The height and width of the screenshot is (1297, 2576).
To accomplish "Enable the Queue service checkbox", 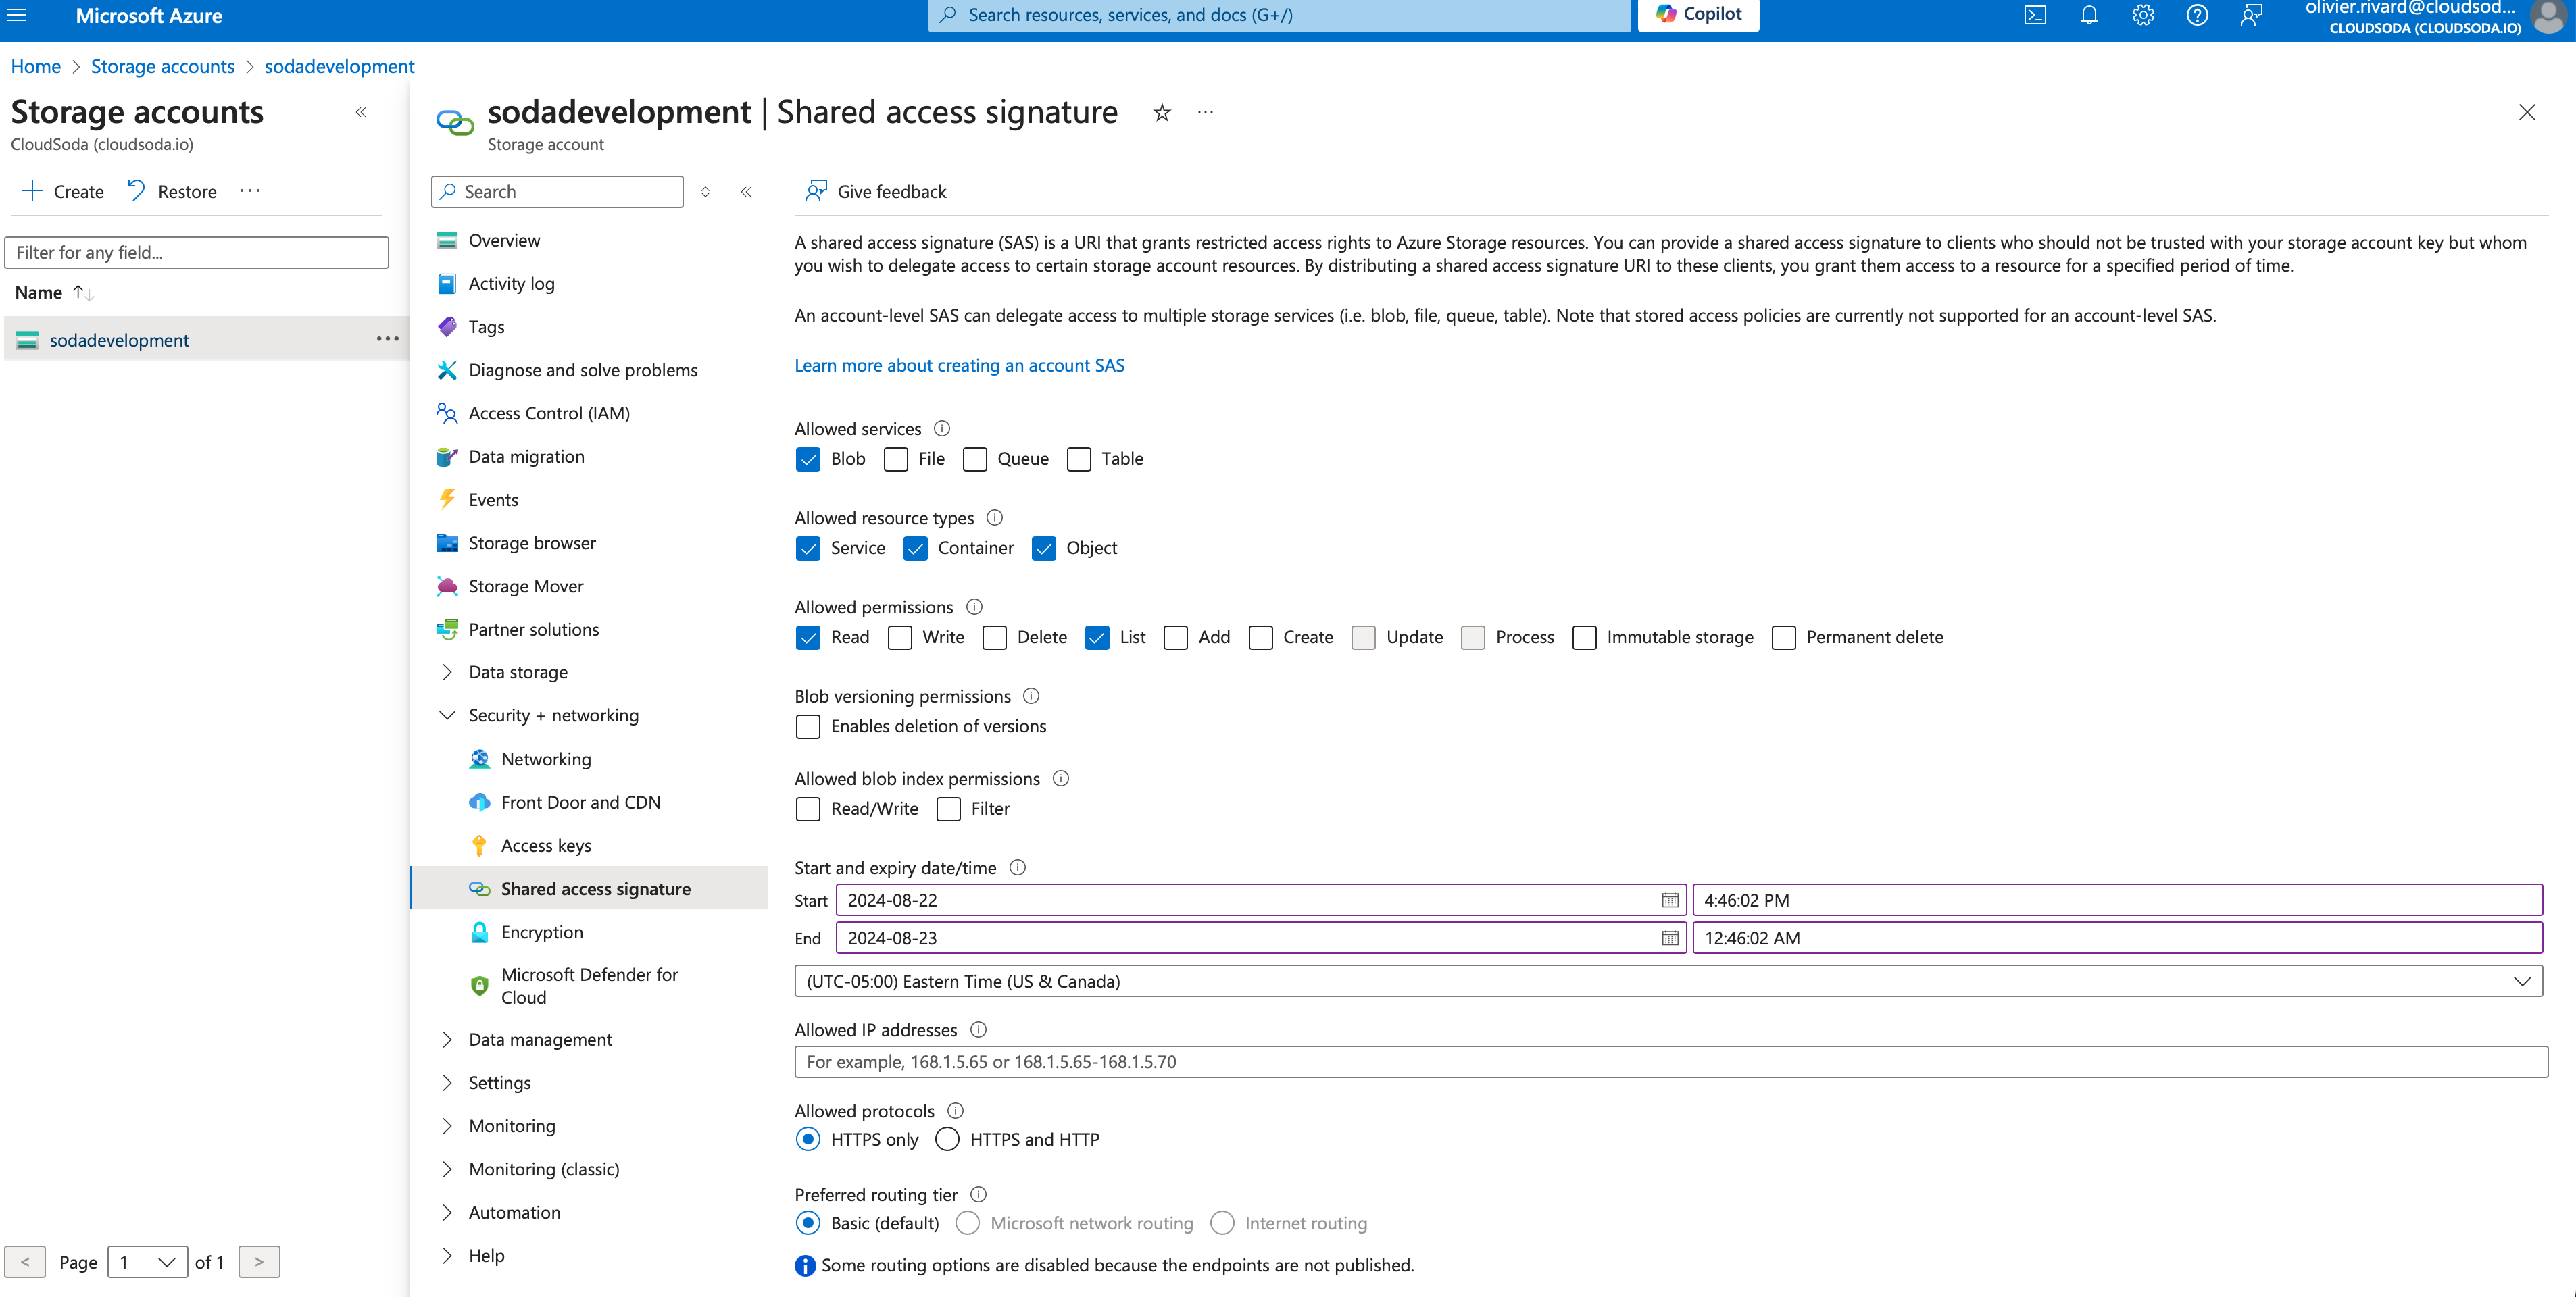I will click(975, 459).
